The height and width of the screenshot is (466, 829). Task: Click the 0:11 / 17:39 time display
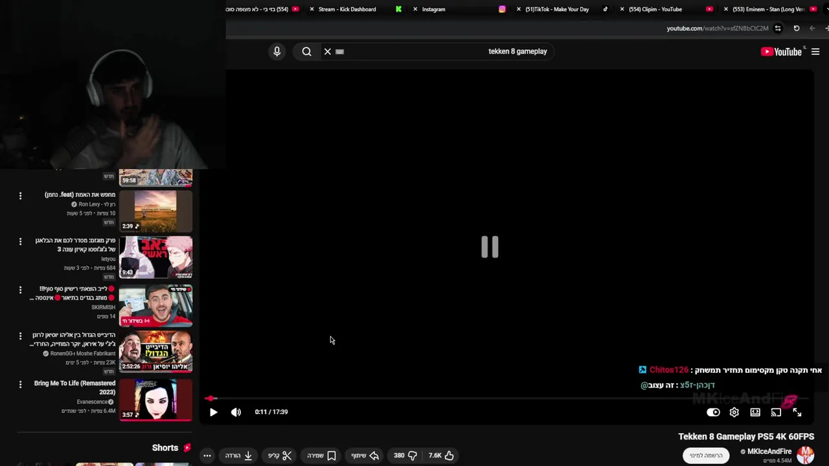tap(271, 412)
